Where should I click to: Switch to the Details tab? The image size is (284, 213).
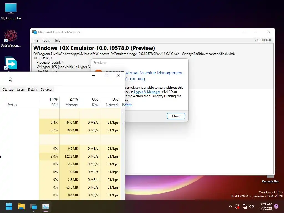pyautogui.click(x=33, y=90)
